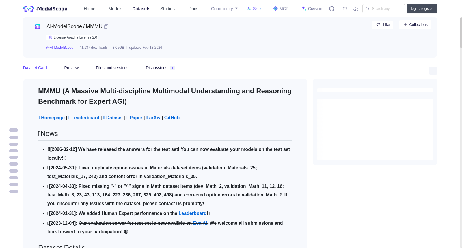Copy the dataset name AI-ModelScope/MMMU
This screenshot has height=248, width=462.
106,26
